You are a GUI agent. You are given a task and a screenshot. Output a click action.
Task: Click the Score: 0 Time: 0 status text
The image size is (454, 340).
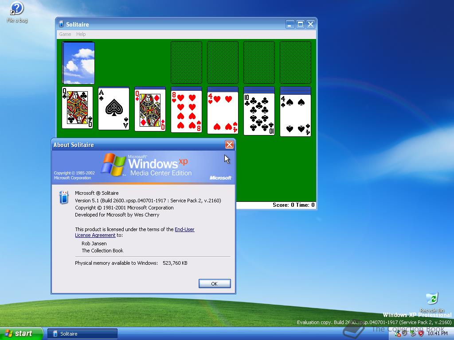(294, 205)
